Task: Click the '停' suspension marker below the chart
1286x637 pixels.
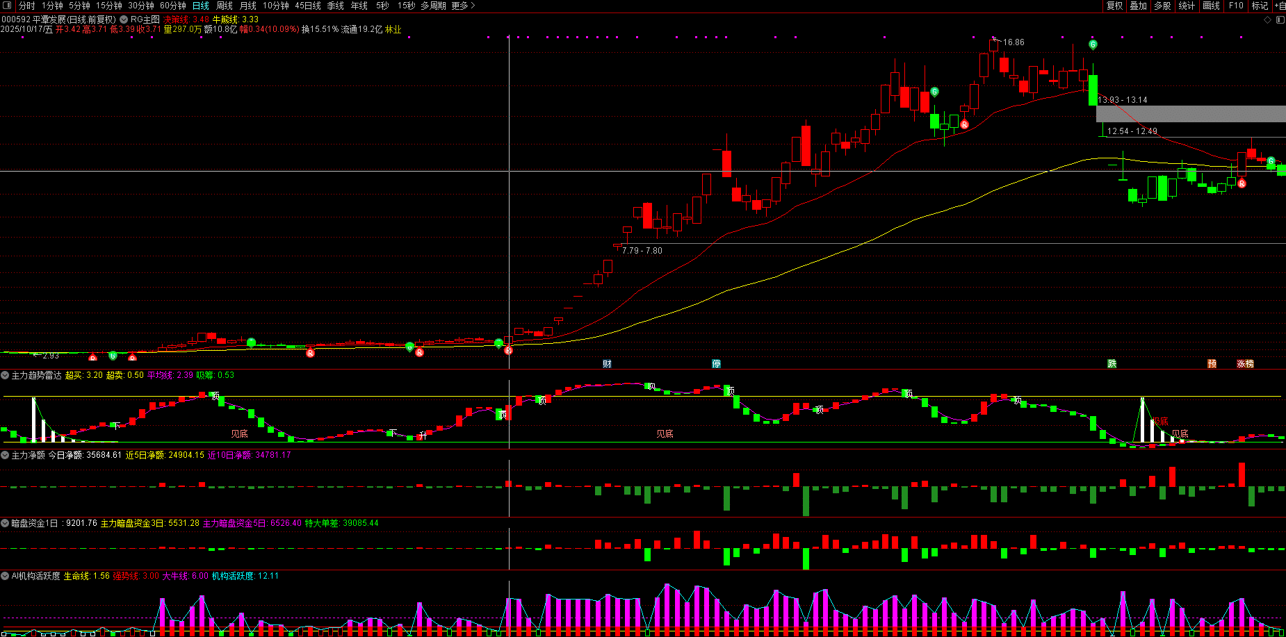Action: click(716, 364)
